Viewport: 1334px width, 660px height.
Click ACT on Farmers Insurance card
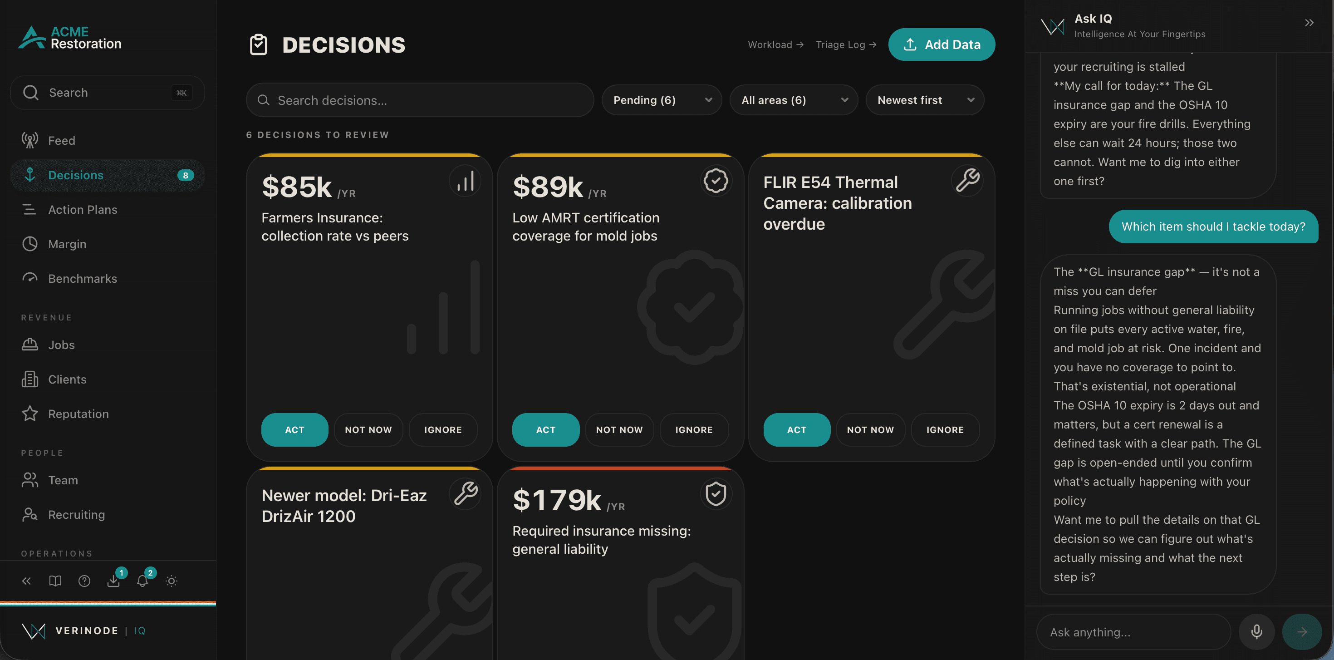pyautogui.click(x=294, y=429)
